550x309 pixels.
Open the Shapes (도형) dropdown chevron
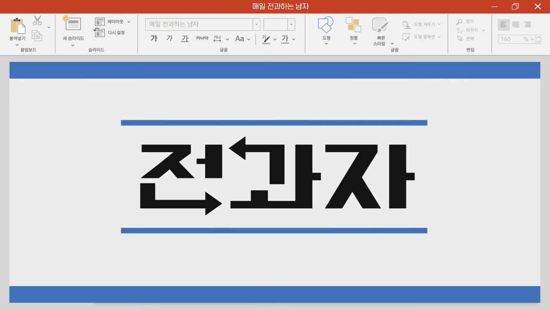click(x=326, y=44)
